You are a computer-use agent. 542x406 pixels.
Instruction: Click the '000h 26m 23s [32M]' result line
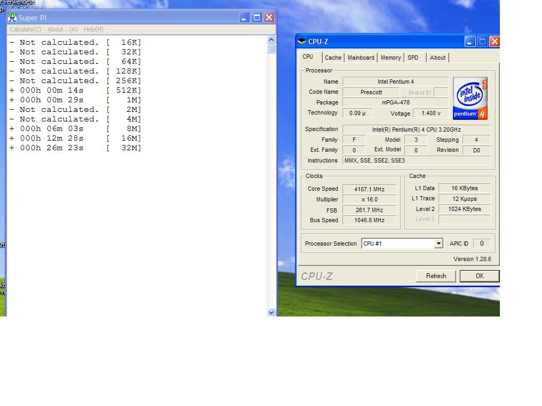[x=75, y=148]
